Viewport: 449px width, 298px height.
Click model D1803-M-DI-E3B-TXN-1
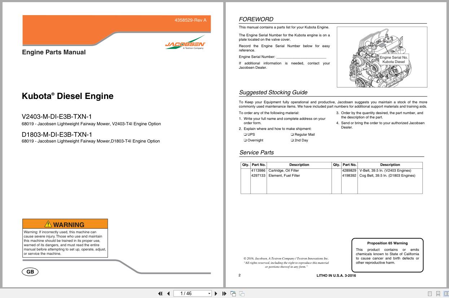(57, 135)
